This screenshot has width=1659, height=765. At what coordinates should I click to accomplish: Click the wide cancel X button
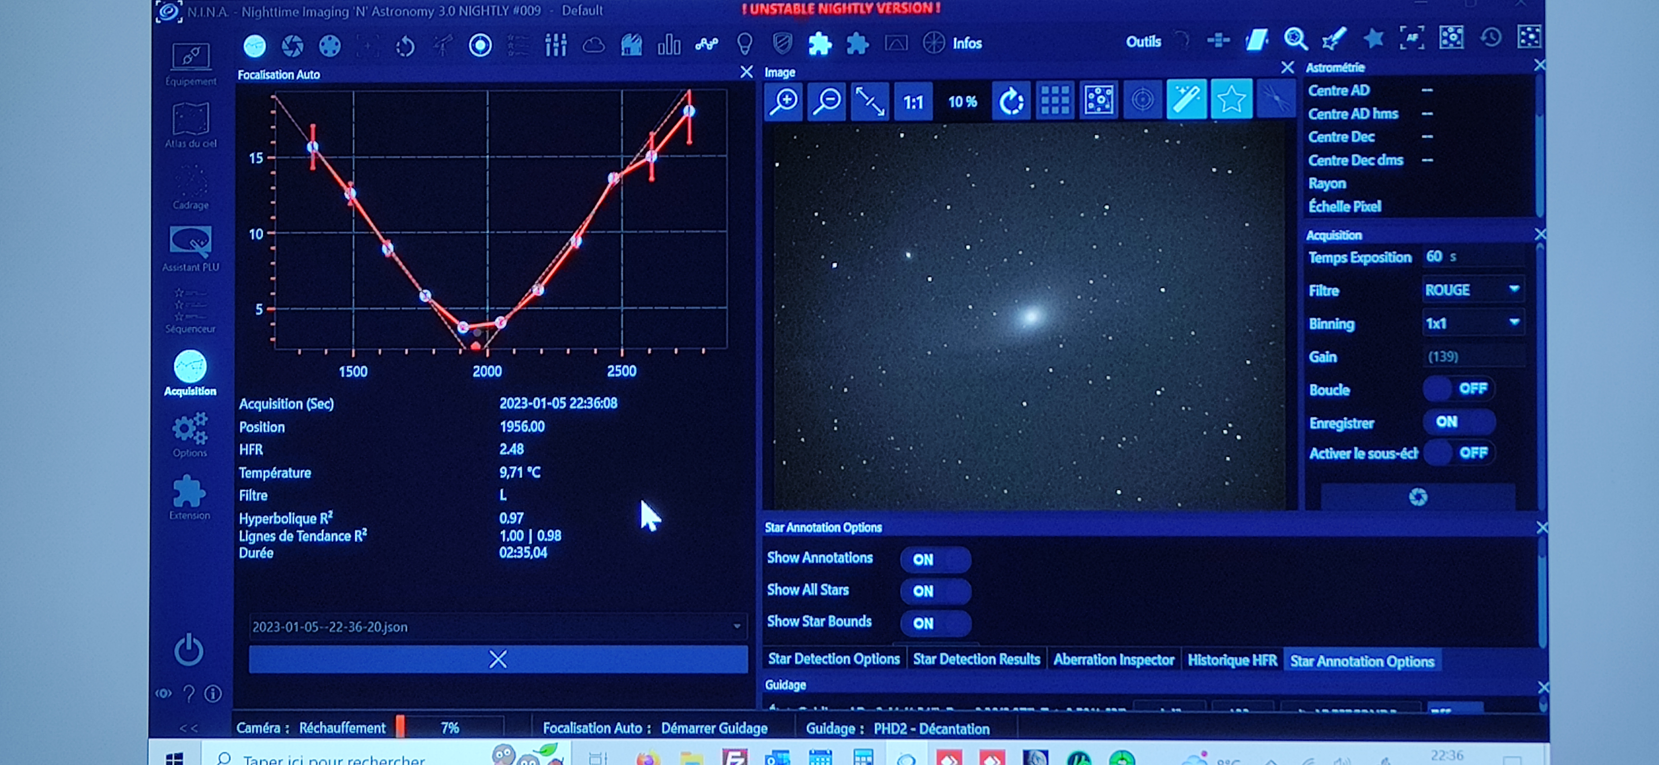497,660
